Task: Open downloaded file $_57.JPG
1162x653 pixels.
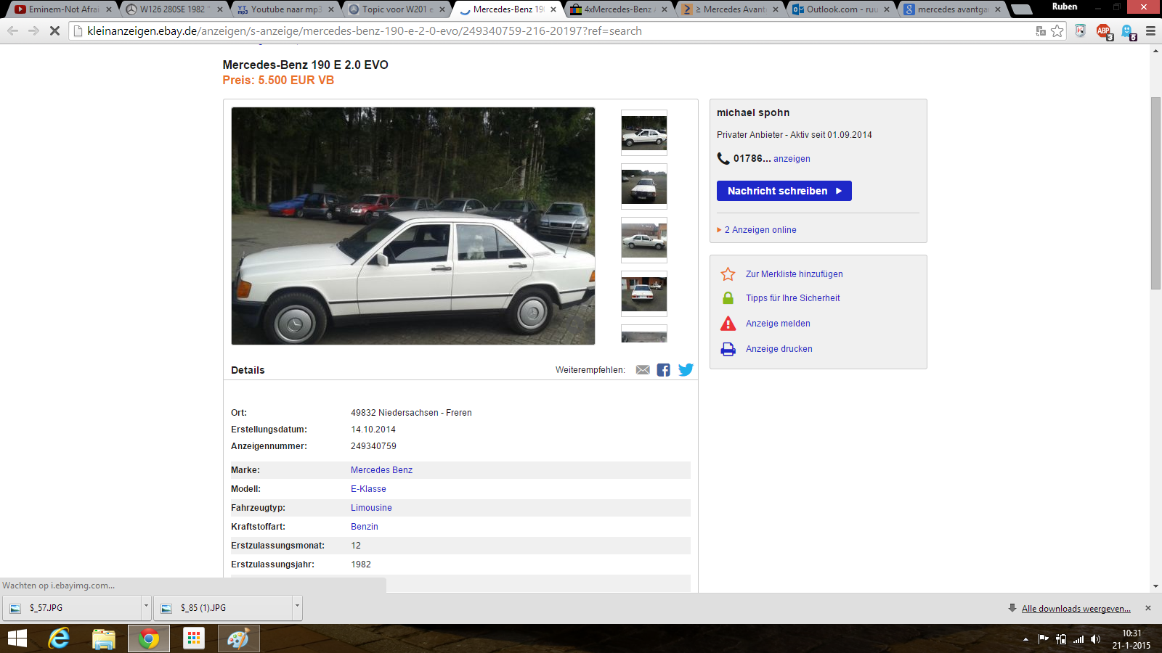Action: click(73, 608)
